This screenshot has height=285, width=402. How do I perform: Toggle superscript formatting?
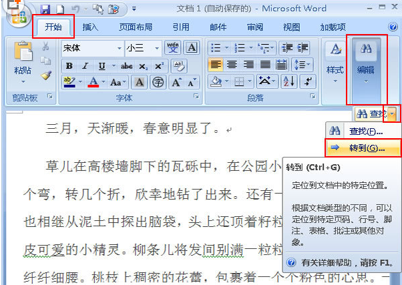(x=159, y=66)
